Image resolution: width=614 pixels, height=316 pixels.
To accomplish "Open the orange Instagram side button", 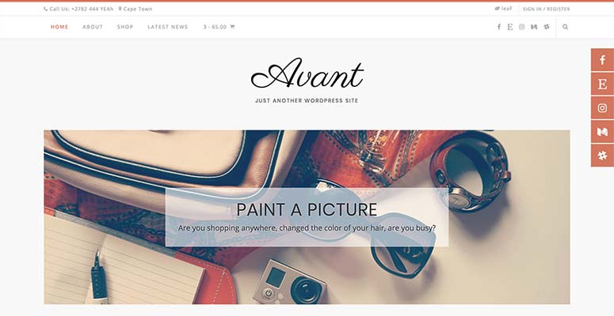I will 603,107.
